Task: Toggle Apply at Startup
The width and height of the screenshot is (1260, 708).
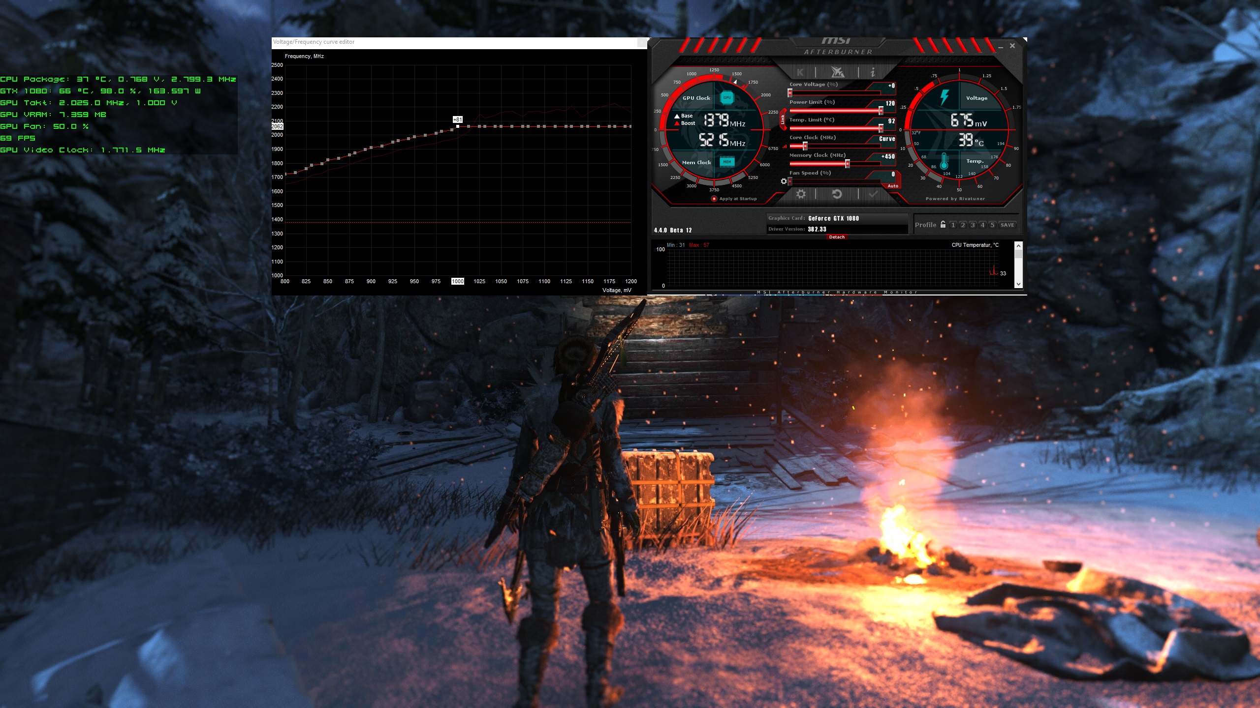Action: coord(714,199)
